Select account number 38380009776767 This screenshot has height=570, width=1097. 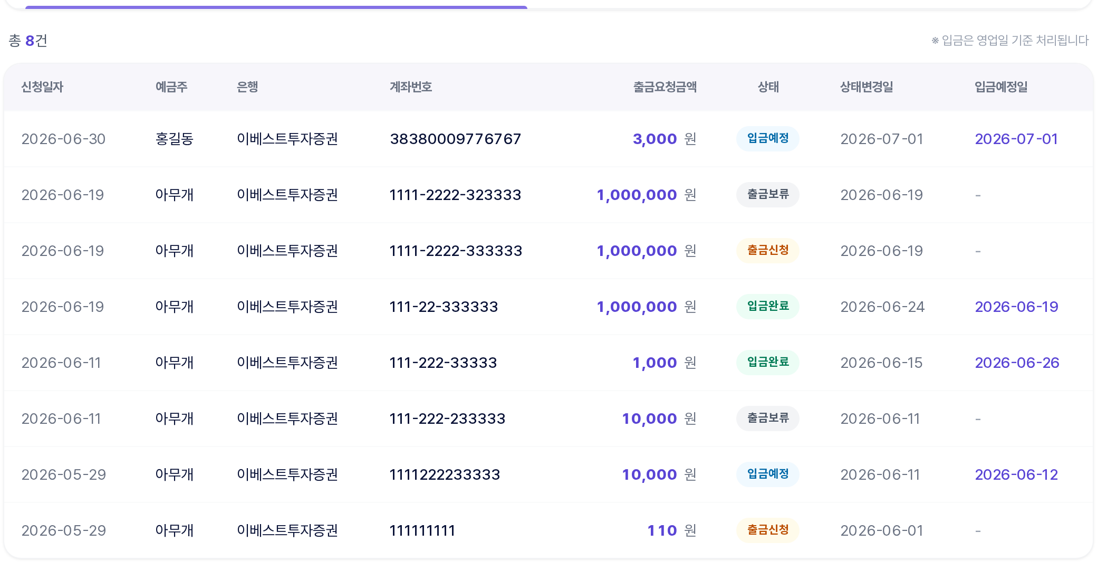[x=455, y=139]
